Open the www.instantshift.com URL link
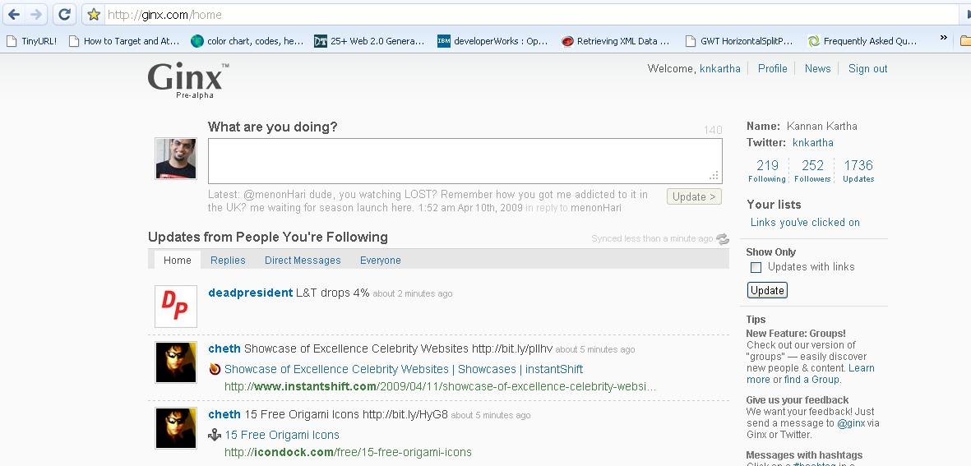 pyautogui.click(x=440, y=387)
